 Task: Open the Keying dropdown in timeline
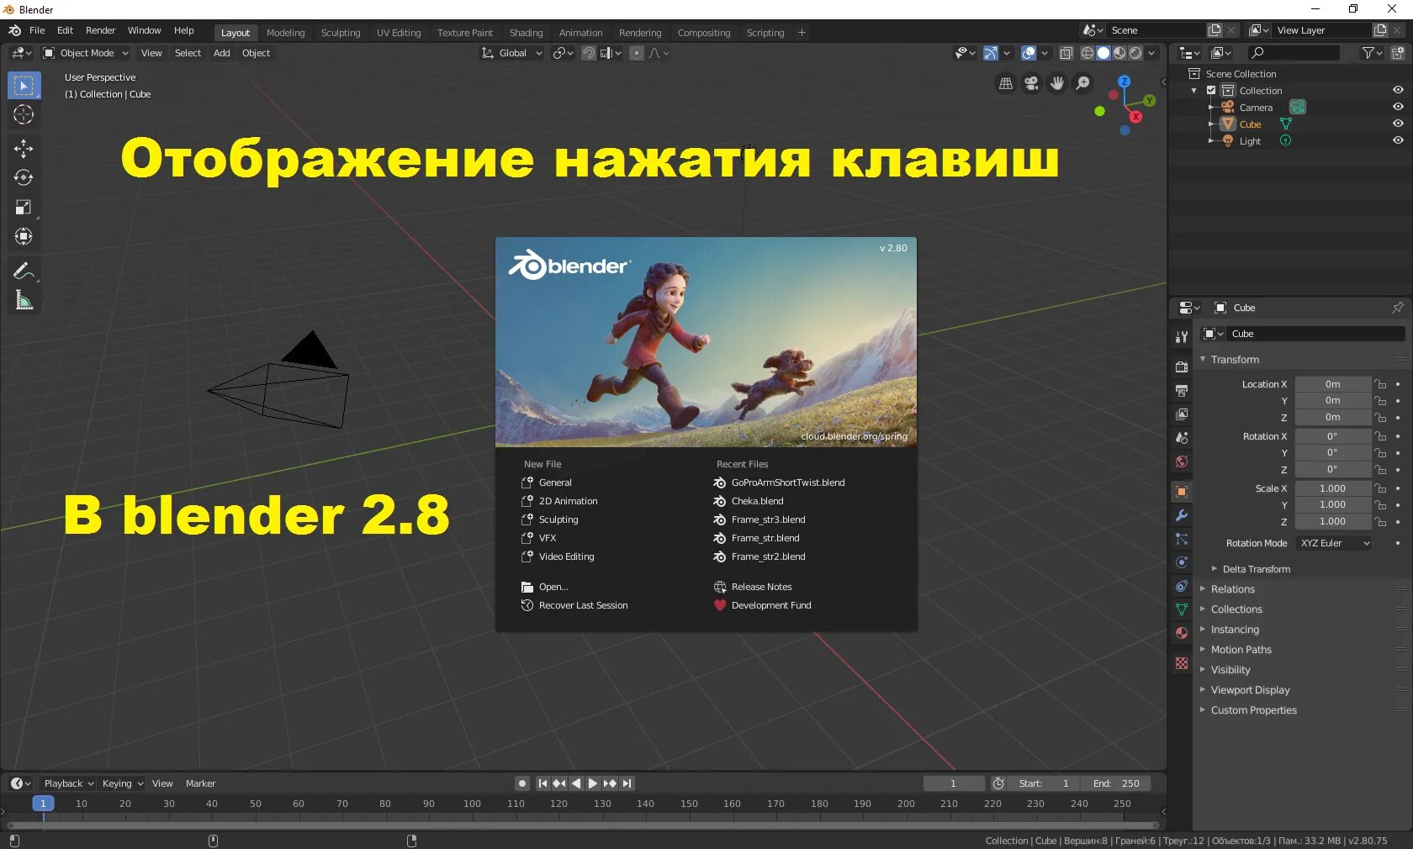(122, 783)
